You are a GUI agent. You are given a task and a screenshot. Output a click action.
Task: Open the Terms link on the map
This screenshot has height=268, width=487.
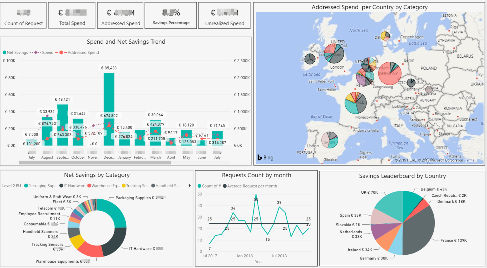click(469, 160)
